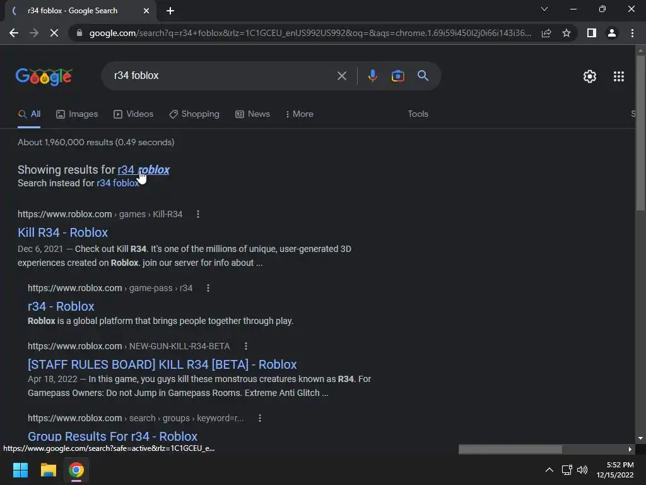Select the All results tab
Screen dimensions: 646x485
pos(29,114)
